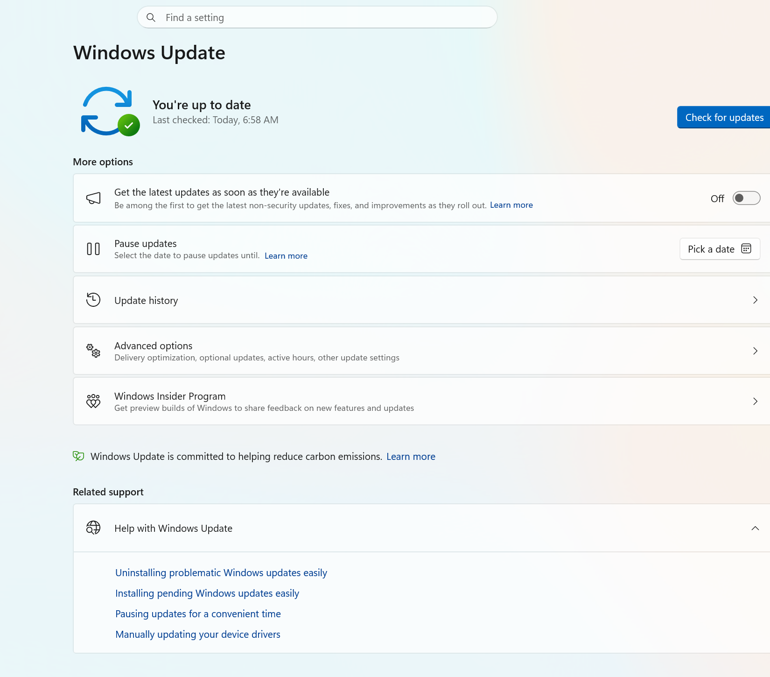Click the Delivery optimization description text
This screenshot has width=770, height=677.
click(x=257, y=358)
